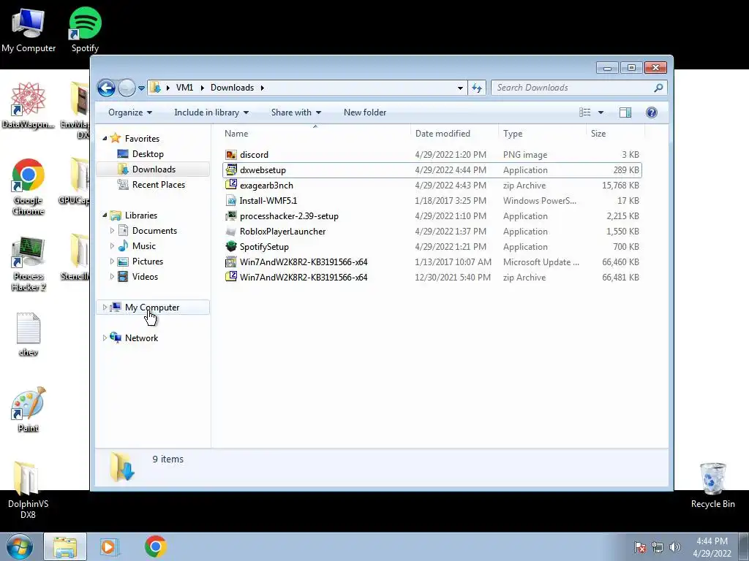Screen dimensions: 749x561
Task: Expand the Pictures library arrow
Action: click(x=112, y=262)
